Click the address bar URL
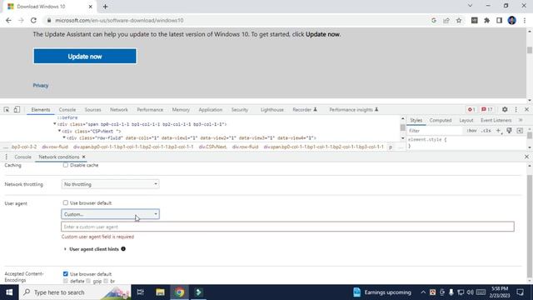Screen dimensions: 533x300 coord(119,20)
